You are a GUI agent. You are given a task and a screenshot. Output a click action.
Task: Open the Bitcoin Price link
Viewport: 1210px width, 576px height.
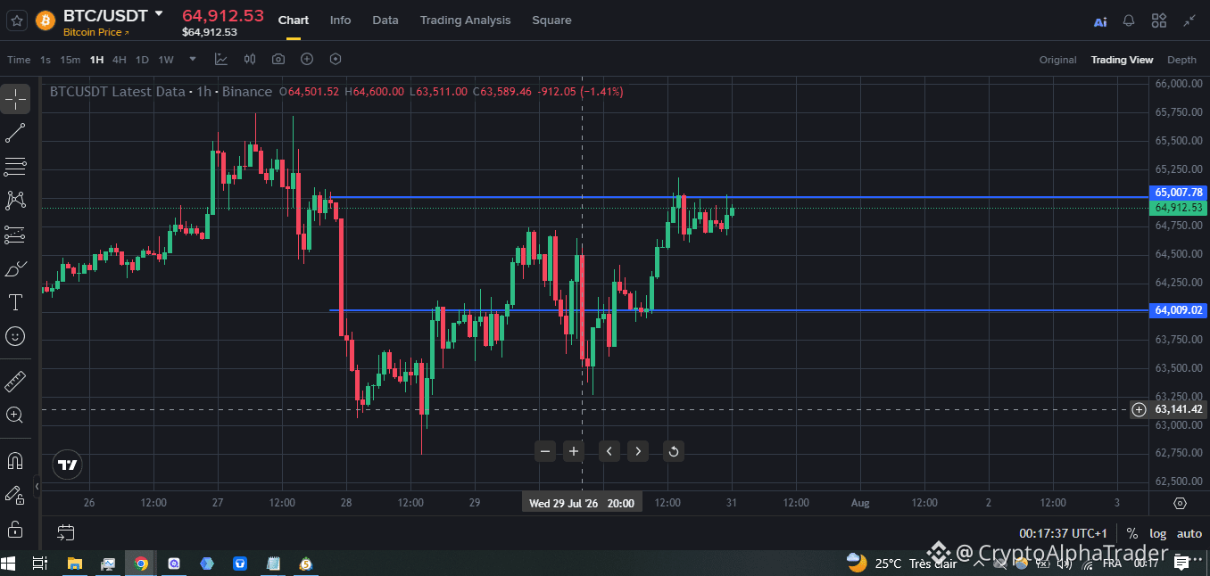(x=95, y=32)
